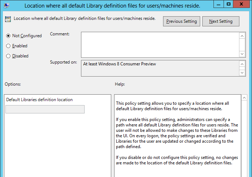Select the Not Configured radio button
Image resolution: width=252 pixels, height=177 pixels.
pos(9,36)
